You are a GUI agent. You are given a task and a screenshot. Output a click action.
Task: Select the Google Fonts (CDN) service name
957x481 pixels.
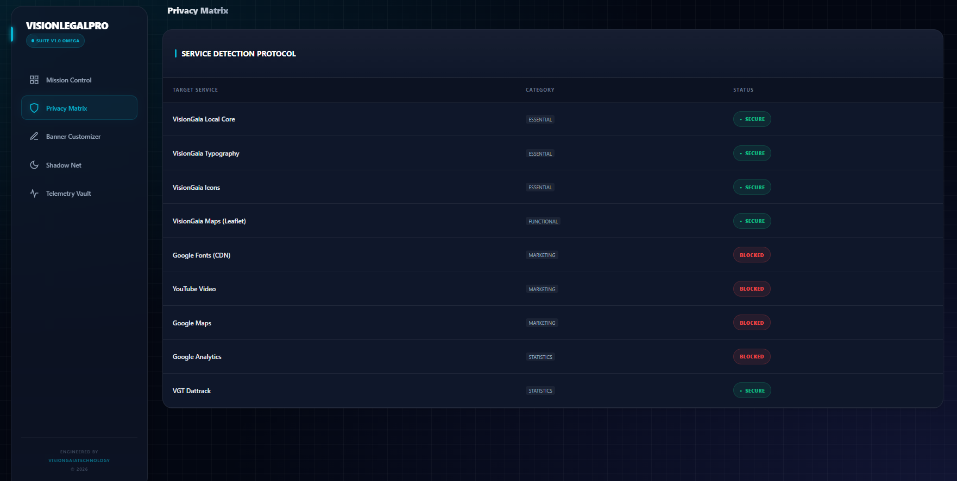pos(202,255)
